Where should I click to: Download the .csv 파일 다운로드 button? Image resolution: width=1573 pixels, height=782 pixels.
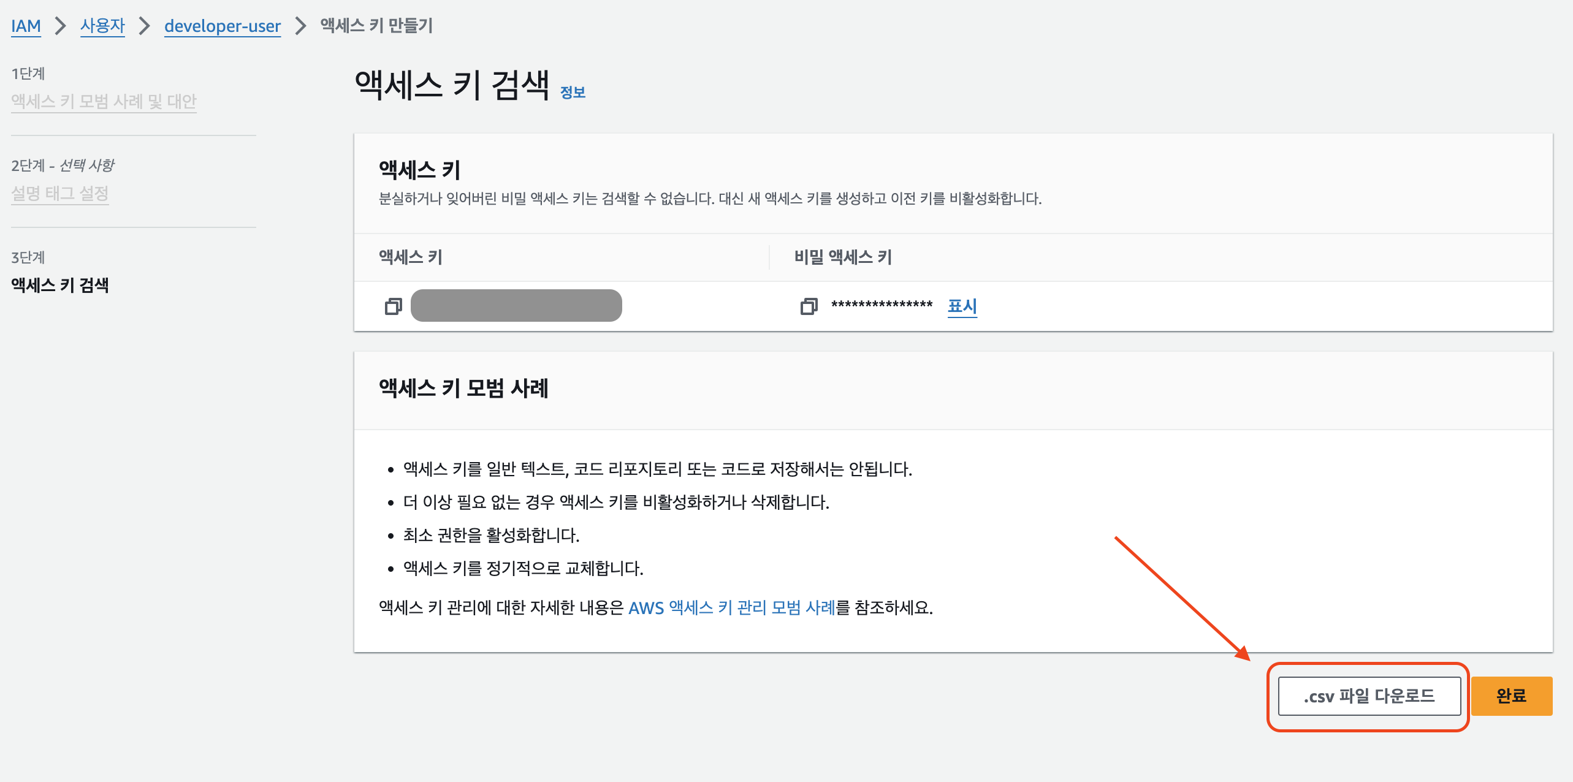click(1369, 696)
